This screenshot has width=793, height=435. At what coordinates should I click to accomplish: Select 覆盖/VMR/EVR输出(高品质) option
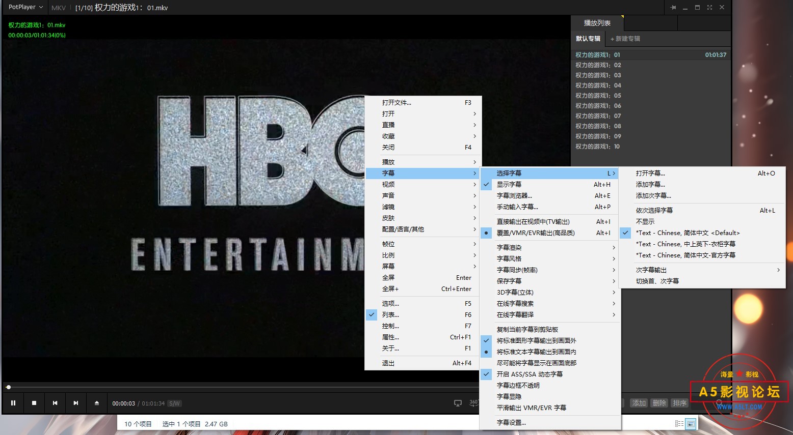pyautogui.click(x=550, y=233)
